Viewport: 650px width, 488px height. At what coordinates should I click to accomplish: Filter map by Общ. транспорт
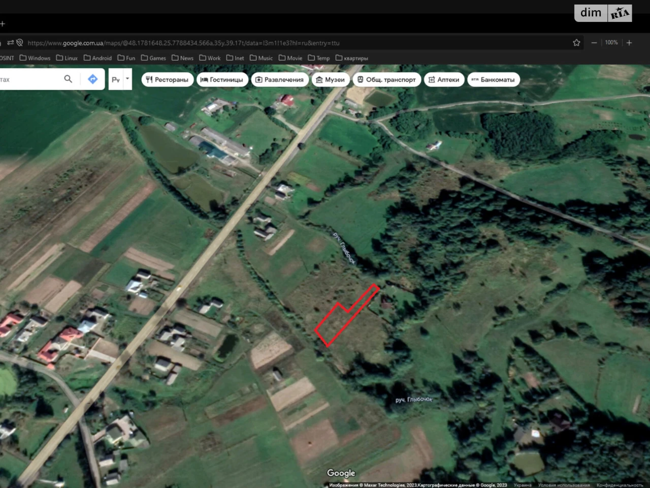pyautogui.click(x=386, y=79)
